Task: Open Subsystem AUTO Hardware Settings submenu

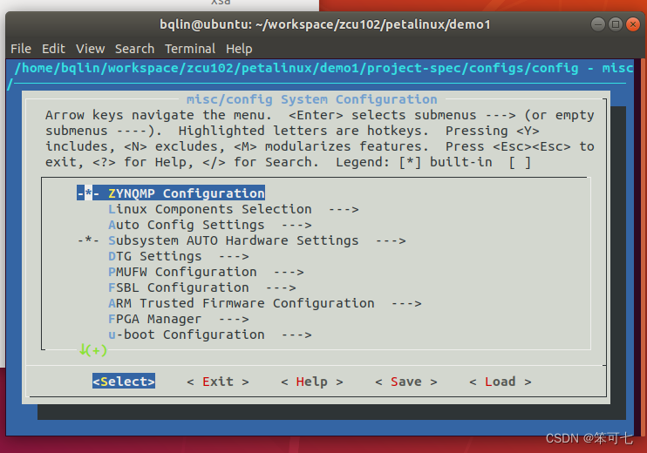Action: (x=242, y=240)
